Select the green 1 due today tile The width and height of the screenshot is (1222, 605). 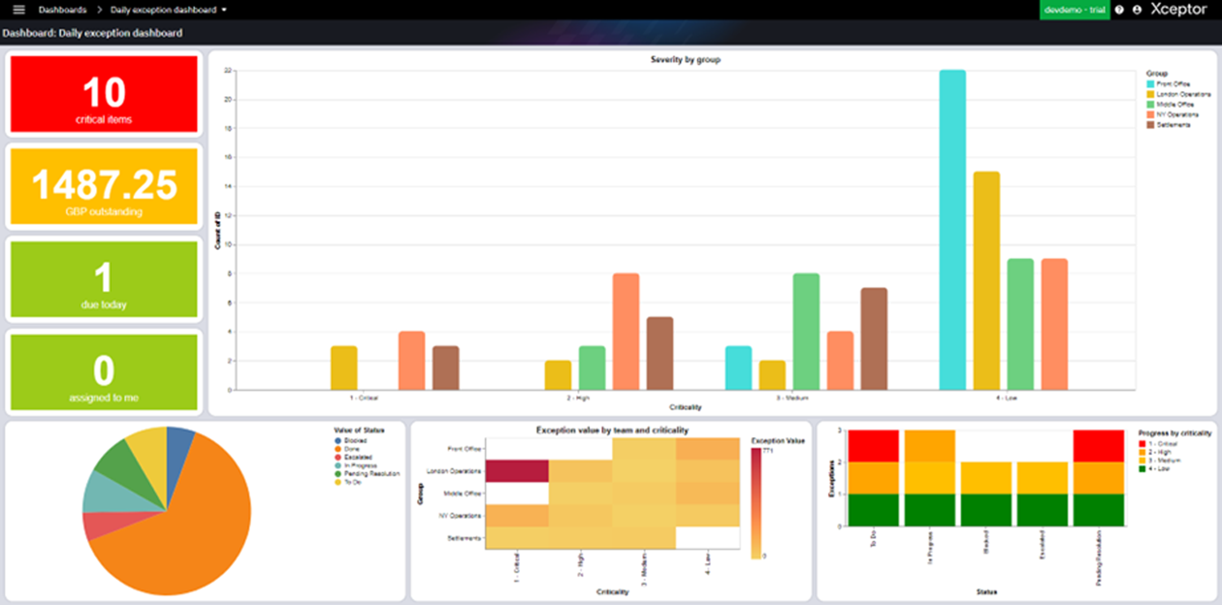[103, 279]
